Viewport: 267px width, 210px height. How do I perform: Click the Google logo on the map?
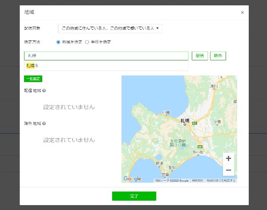click(132, 179)
